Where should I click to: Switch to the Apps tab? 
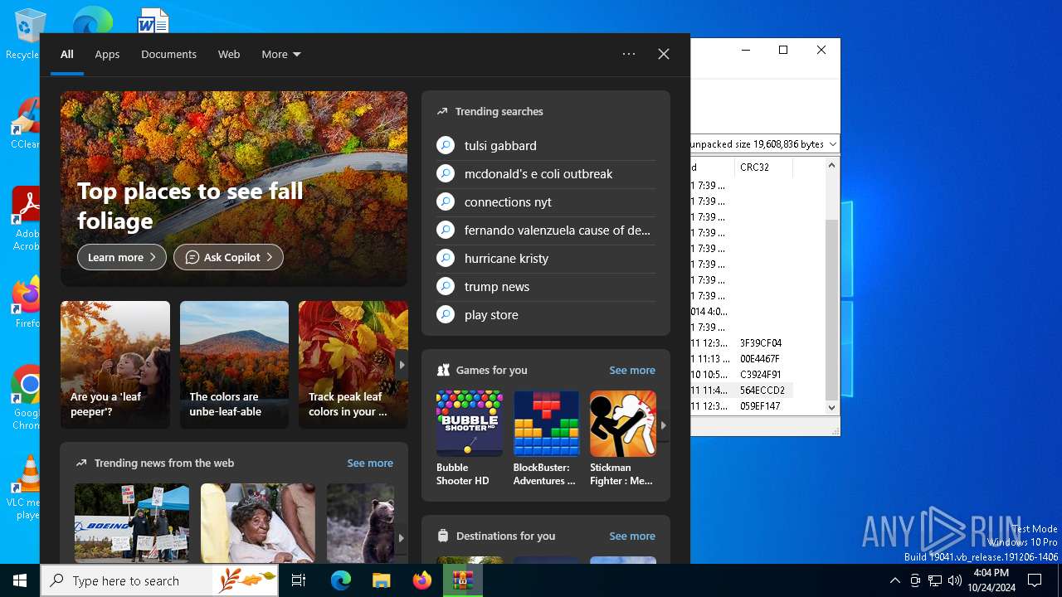pyautogui.click(x=107, y=54)
